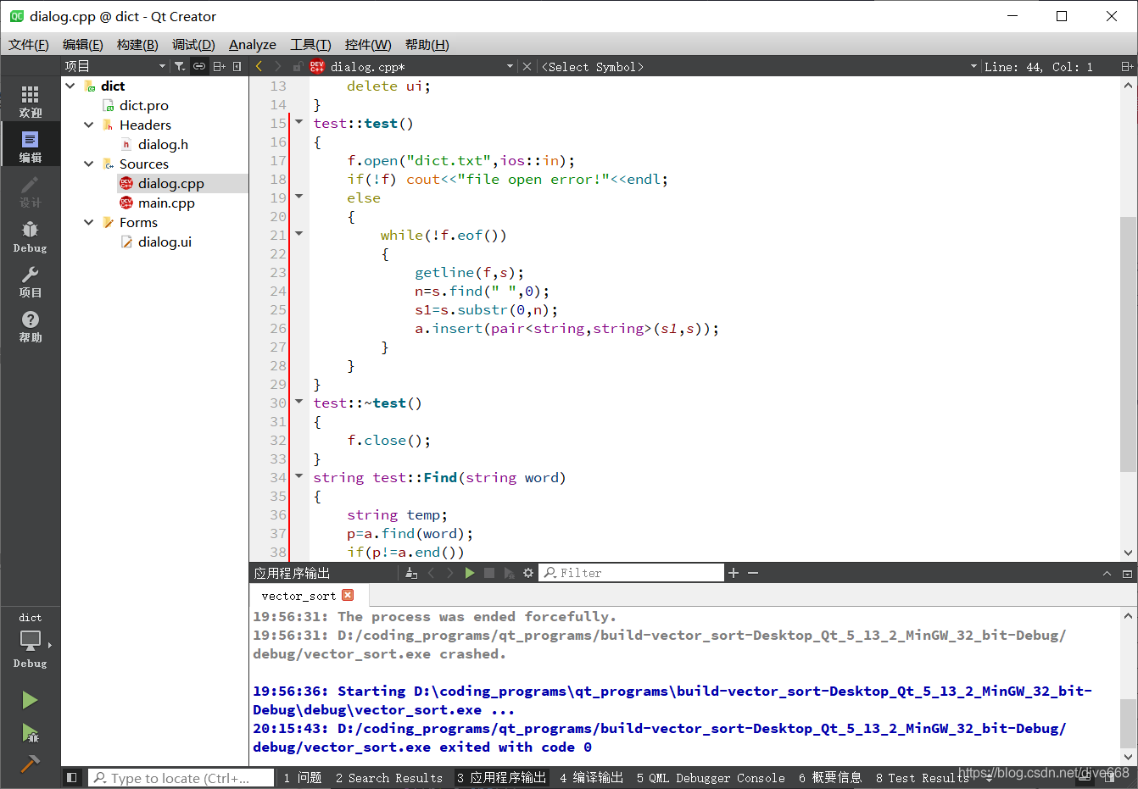1138x789 pixels.
Task: Fold the test::test() constructor block
Action: (x=298, y=122)
